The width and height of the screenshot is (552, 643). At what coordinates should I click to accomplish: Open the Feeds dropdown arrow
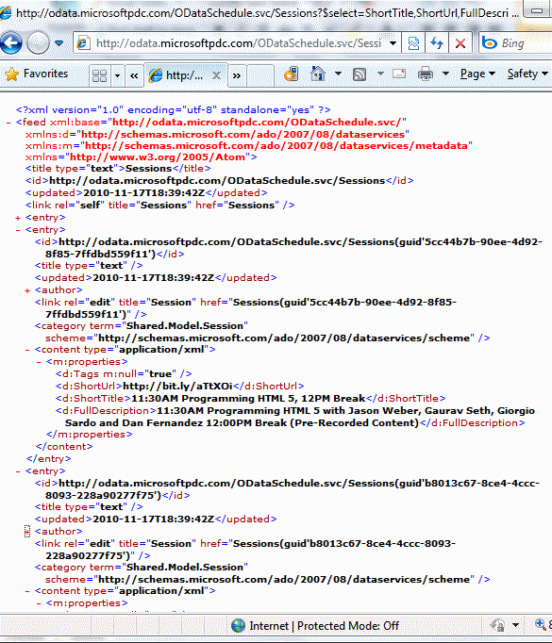(380, 74)
